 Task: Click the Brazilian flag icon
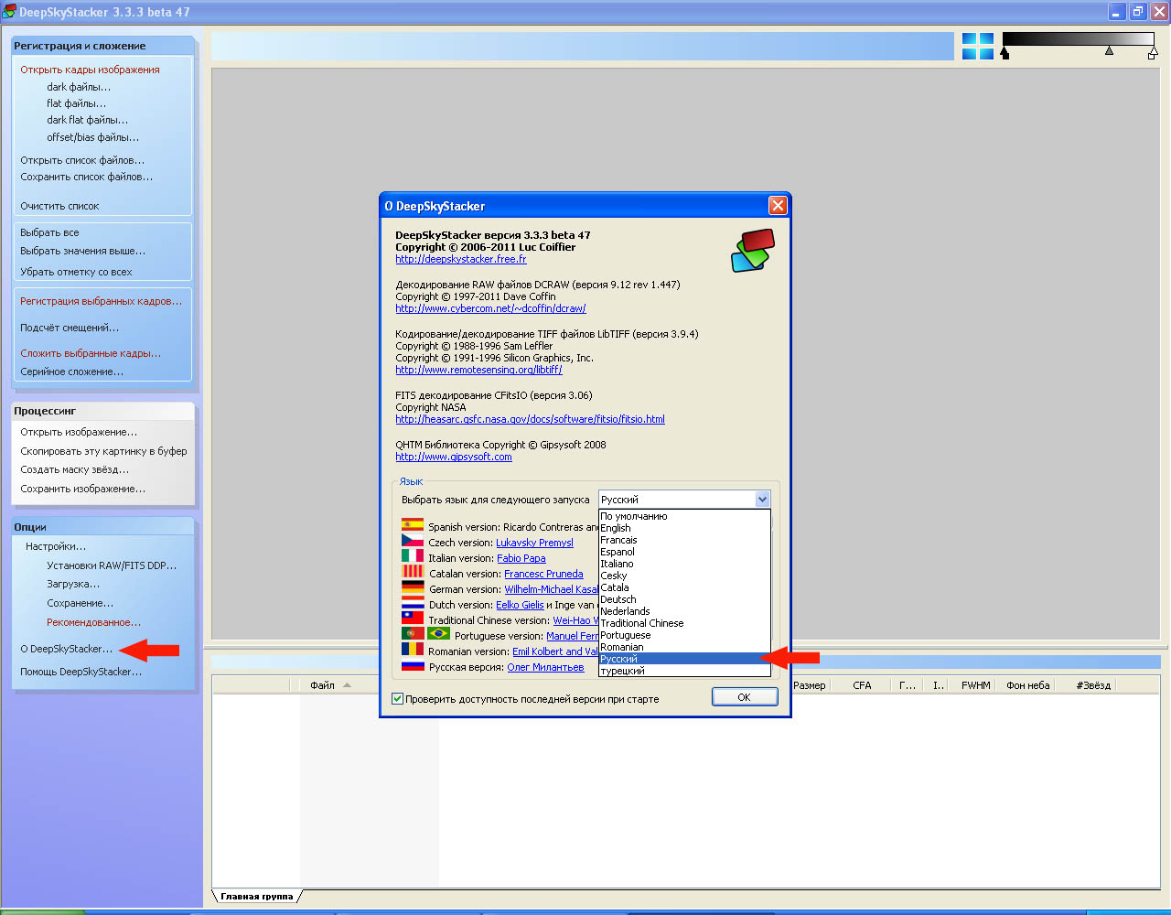pyautogui.click(x=439, y=634)
